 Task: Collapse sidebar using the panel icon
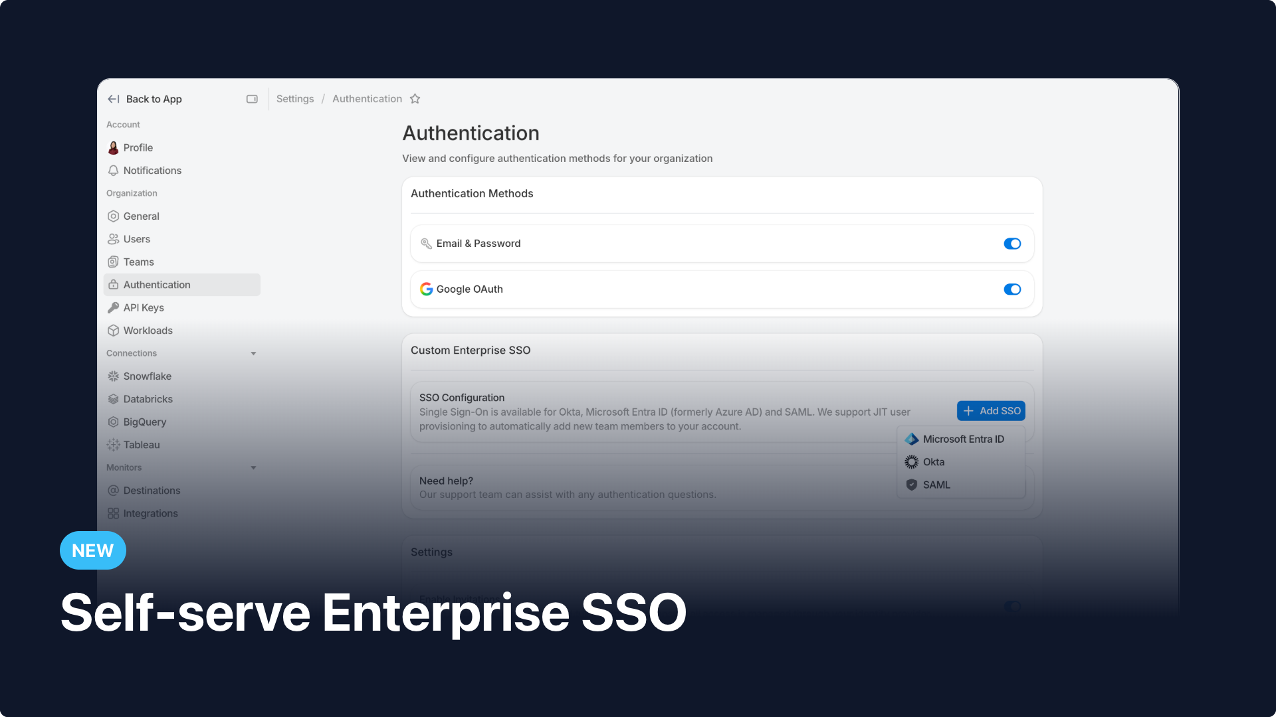click(252, 99)
